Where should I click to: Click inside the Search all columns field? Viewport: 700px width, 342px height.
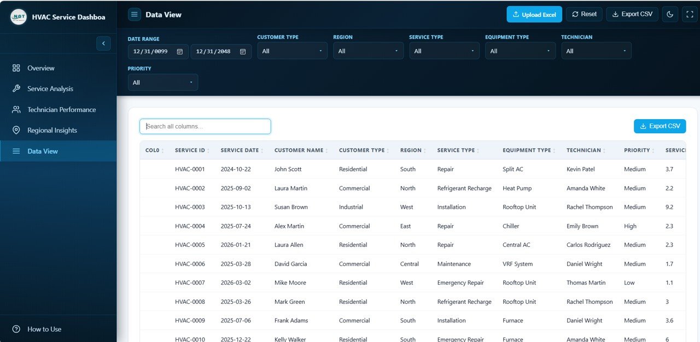click(205, 126)
